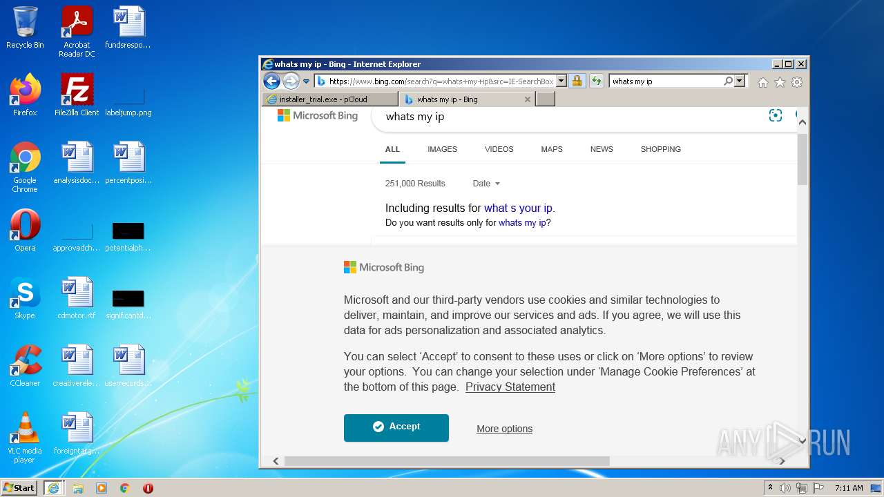The image size is (884, 497).
Task: Click Internet Explorer in the taskbar
Action: [x=53, y=488]
